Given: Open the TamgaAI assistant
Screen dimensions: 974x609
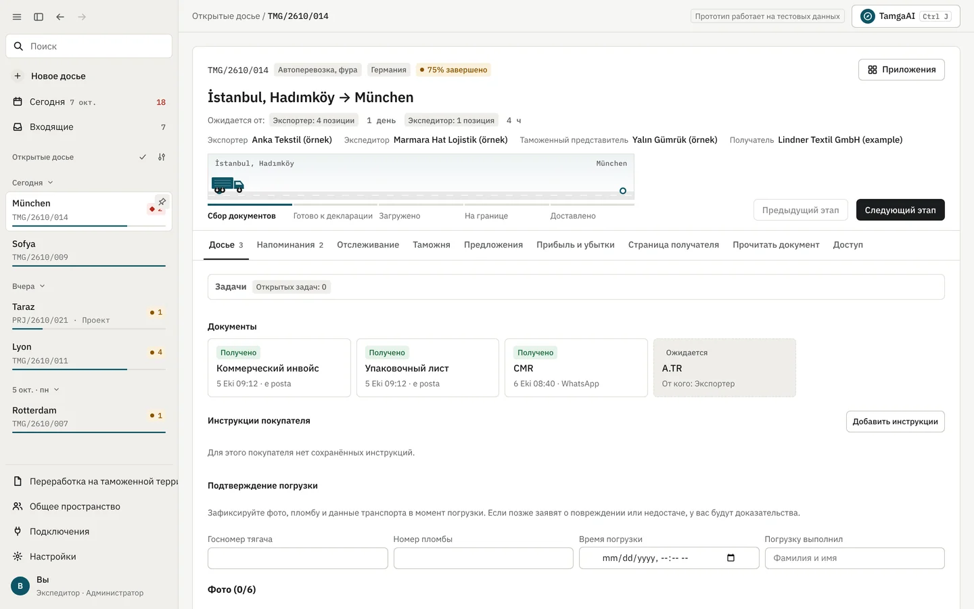Looking at the screenshot, I should (906, 16).
